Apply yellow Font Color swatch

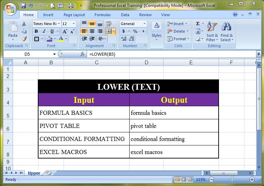tap(61, 39)
